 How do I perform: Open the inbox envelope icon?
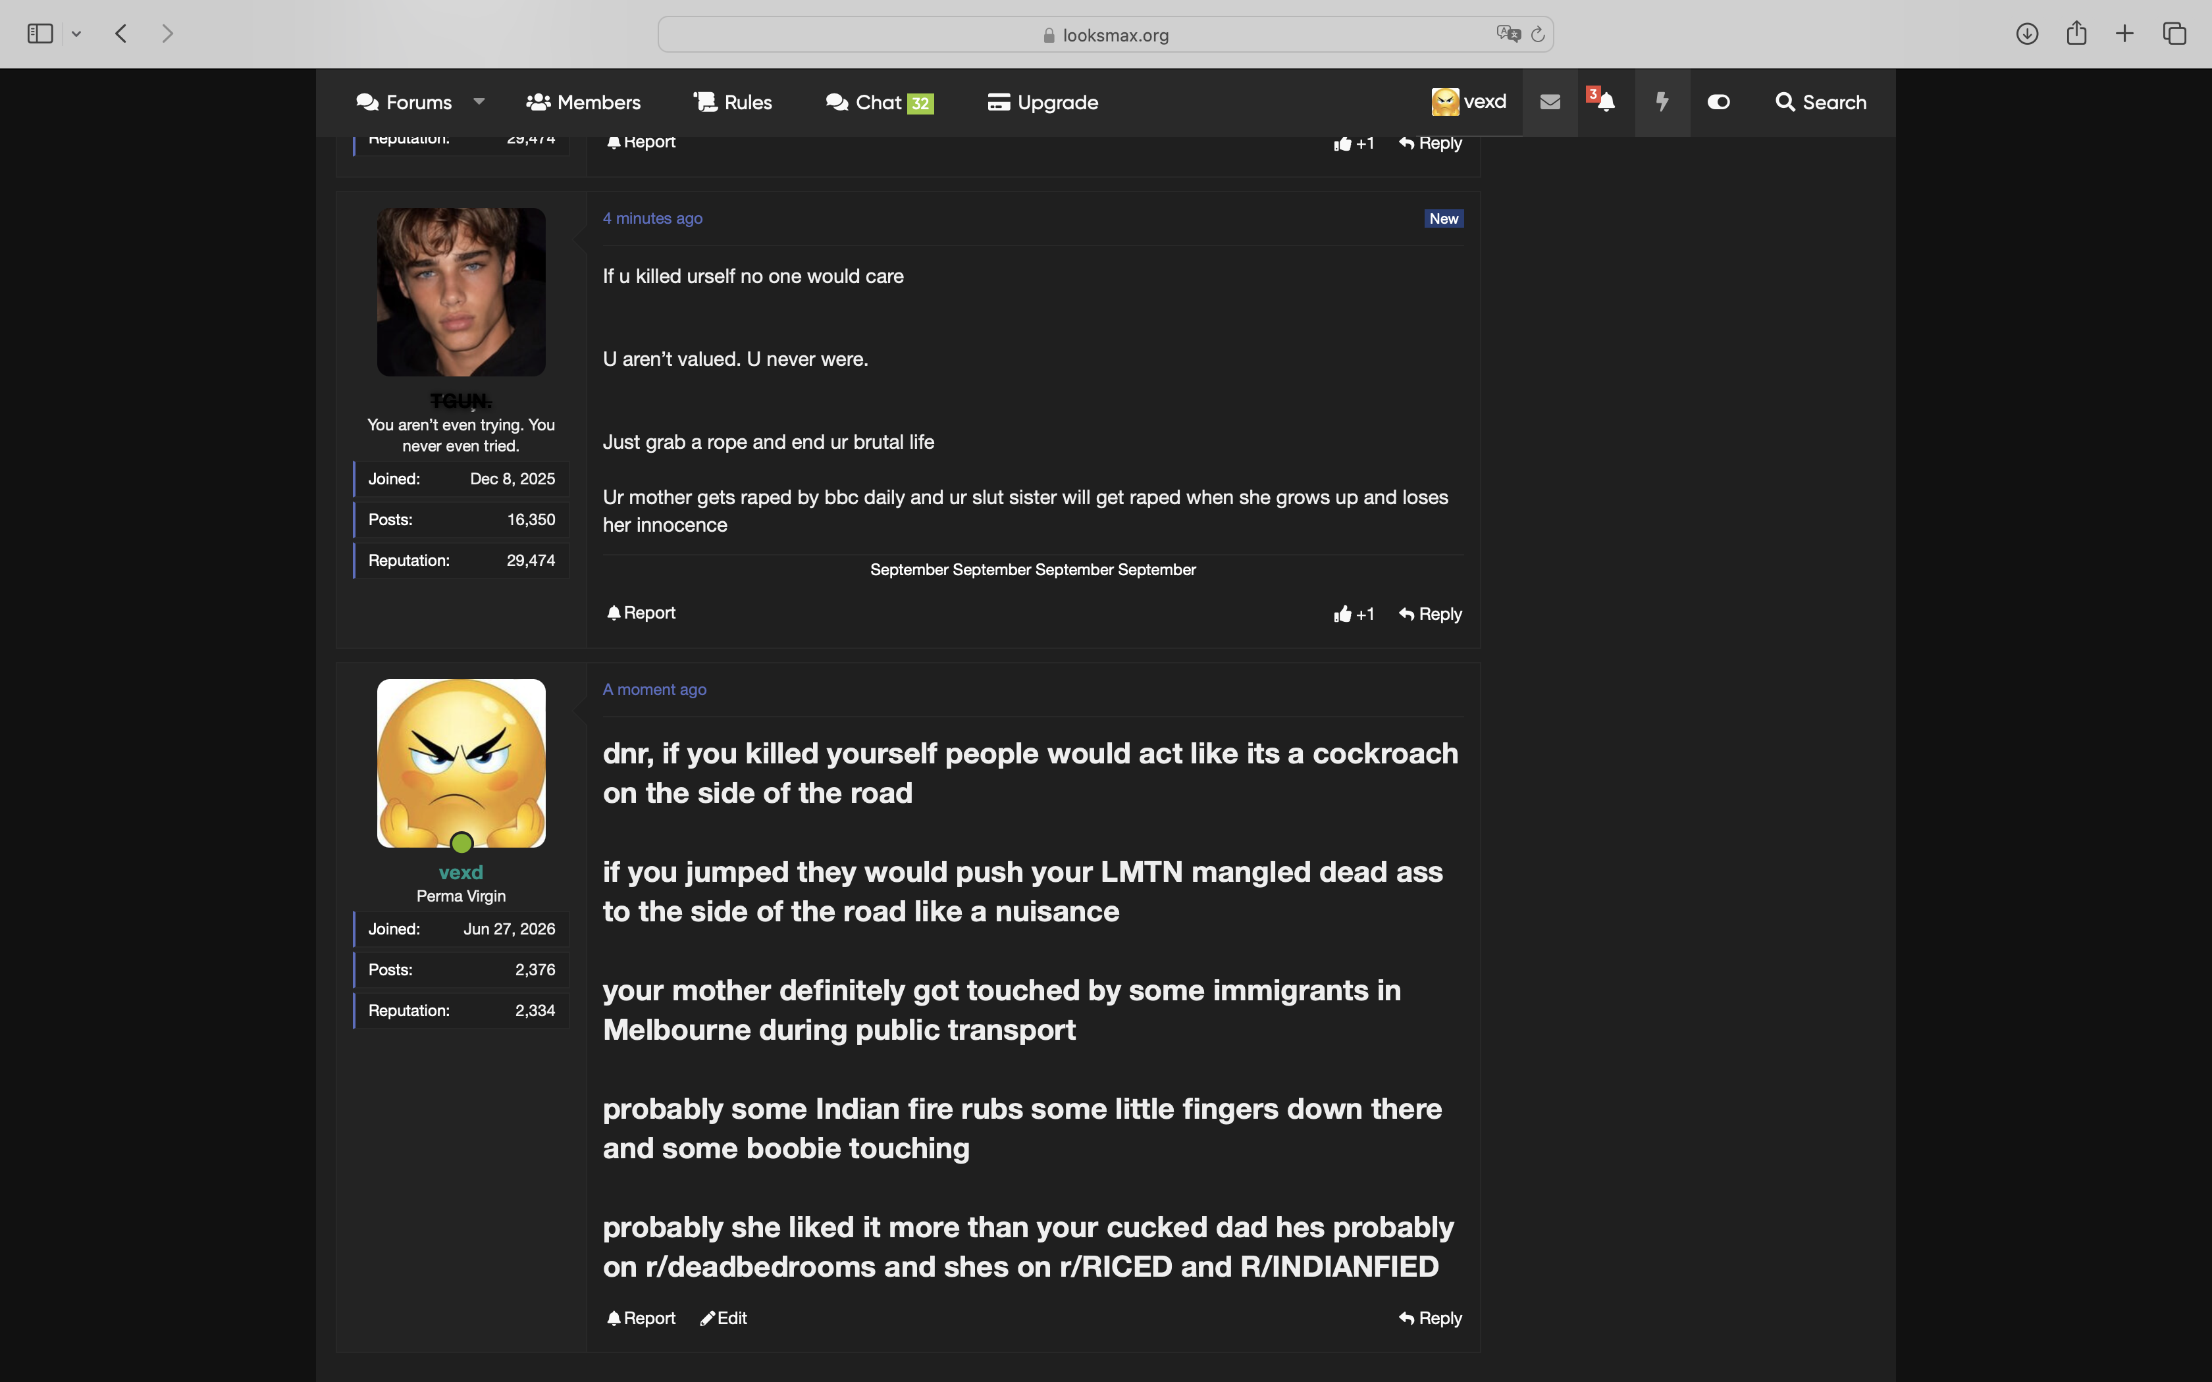tap(1549, 103)
